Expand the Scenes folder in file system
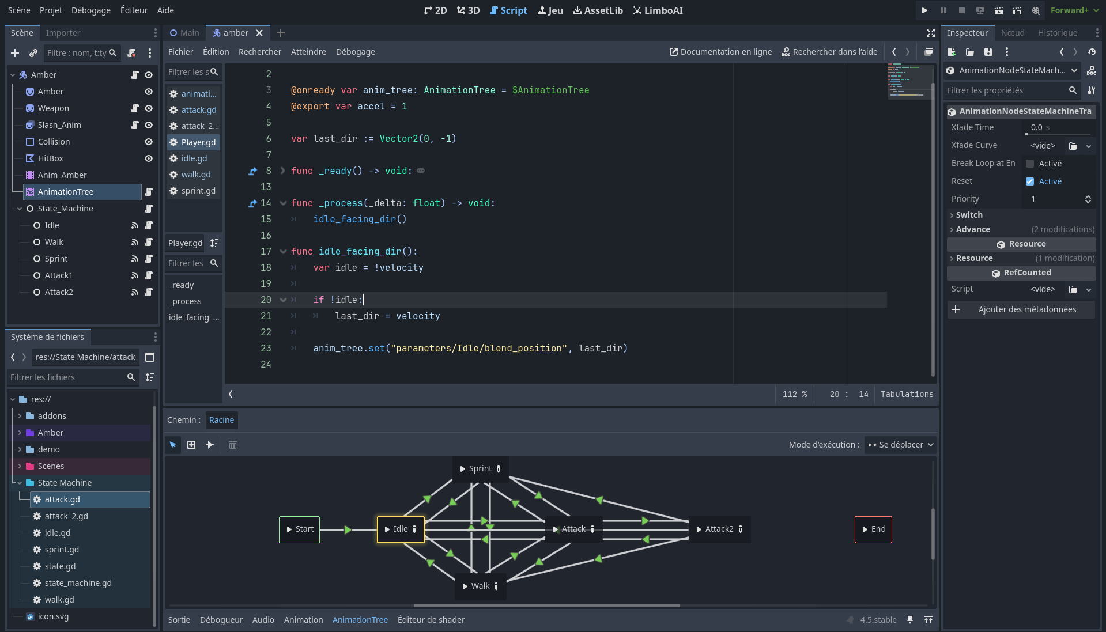Viewport: 1106px width, 632px height. (20, 466)
